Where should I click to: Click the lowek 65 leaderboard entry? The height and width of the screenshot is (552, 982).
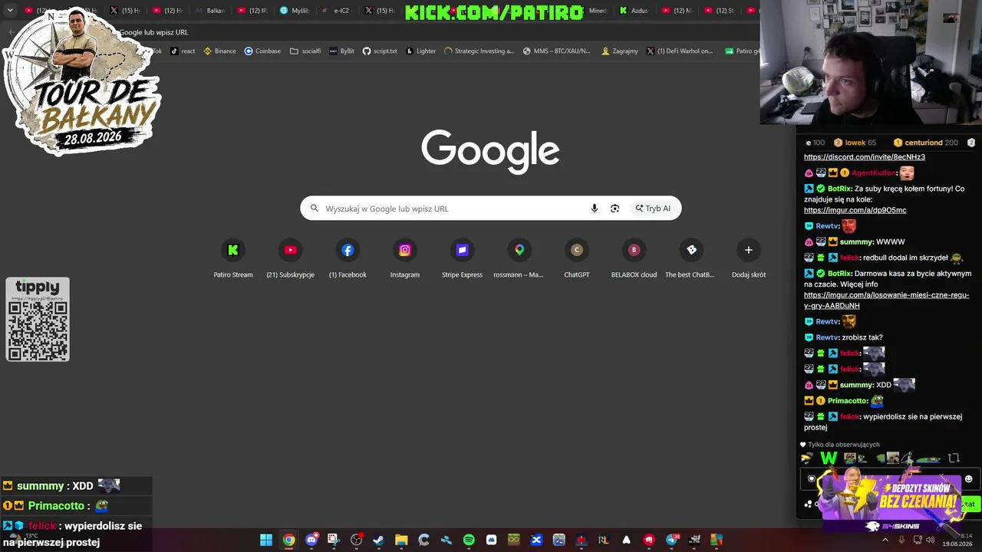tap(855, 143)
